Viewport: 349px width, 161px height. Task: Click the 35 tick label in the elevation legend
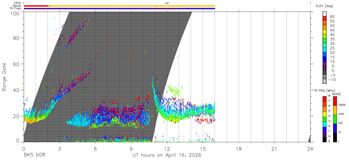[x=332, y=39]
